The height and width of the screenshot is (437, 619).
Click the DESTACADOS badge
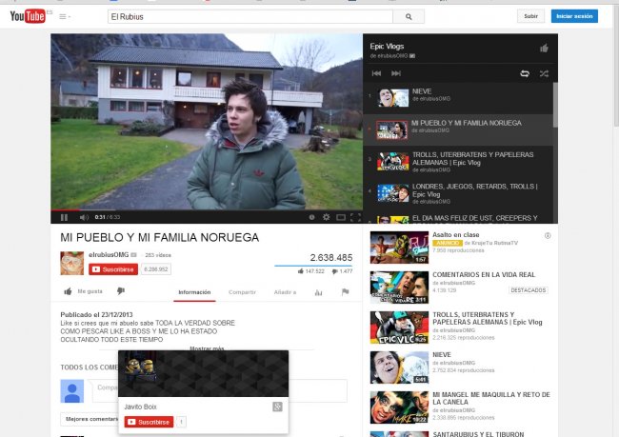(529, 290)
